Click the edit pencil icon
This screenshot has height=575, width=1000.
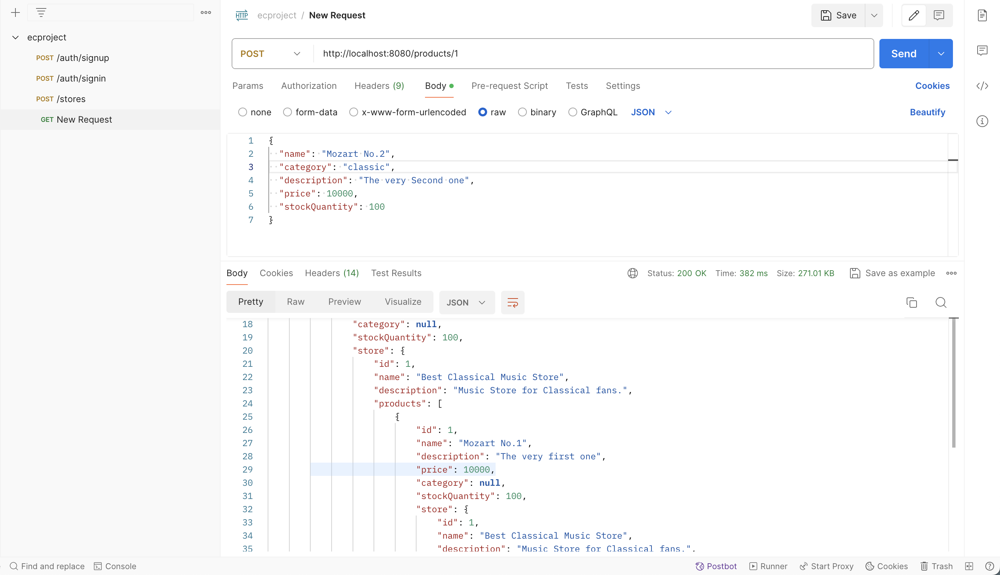pos(914,15)
